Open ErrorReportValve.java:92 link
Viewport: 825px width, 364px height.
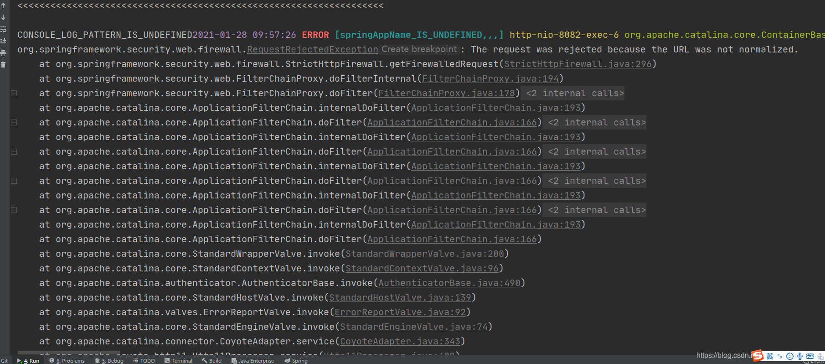tap(400, 312)
